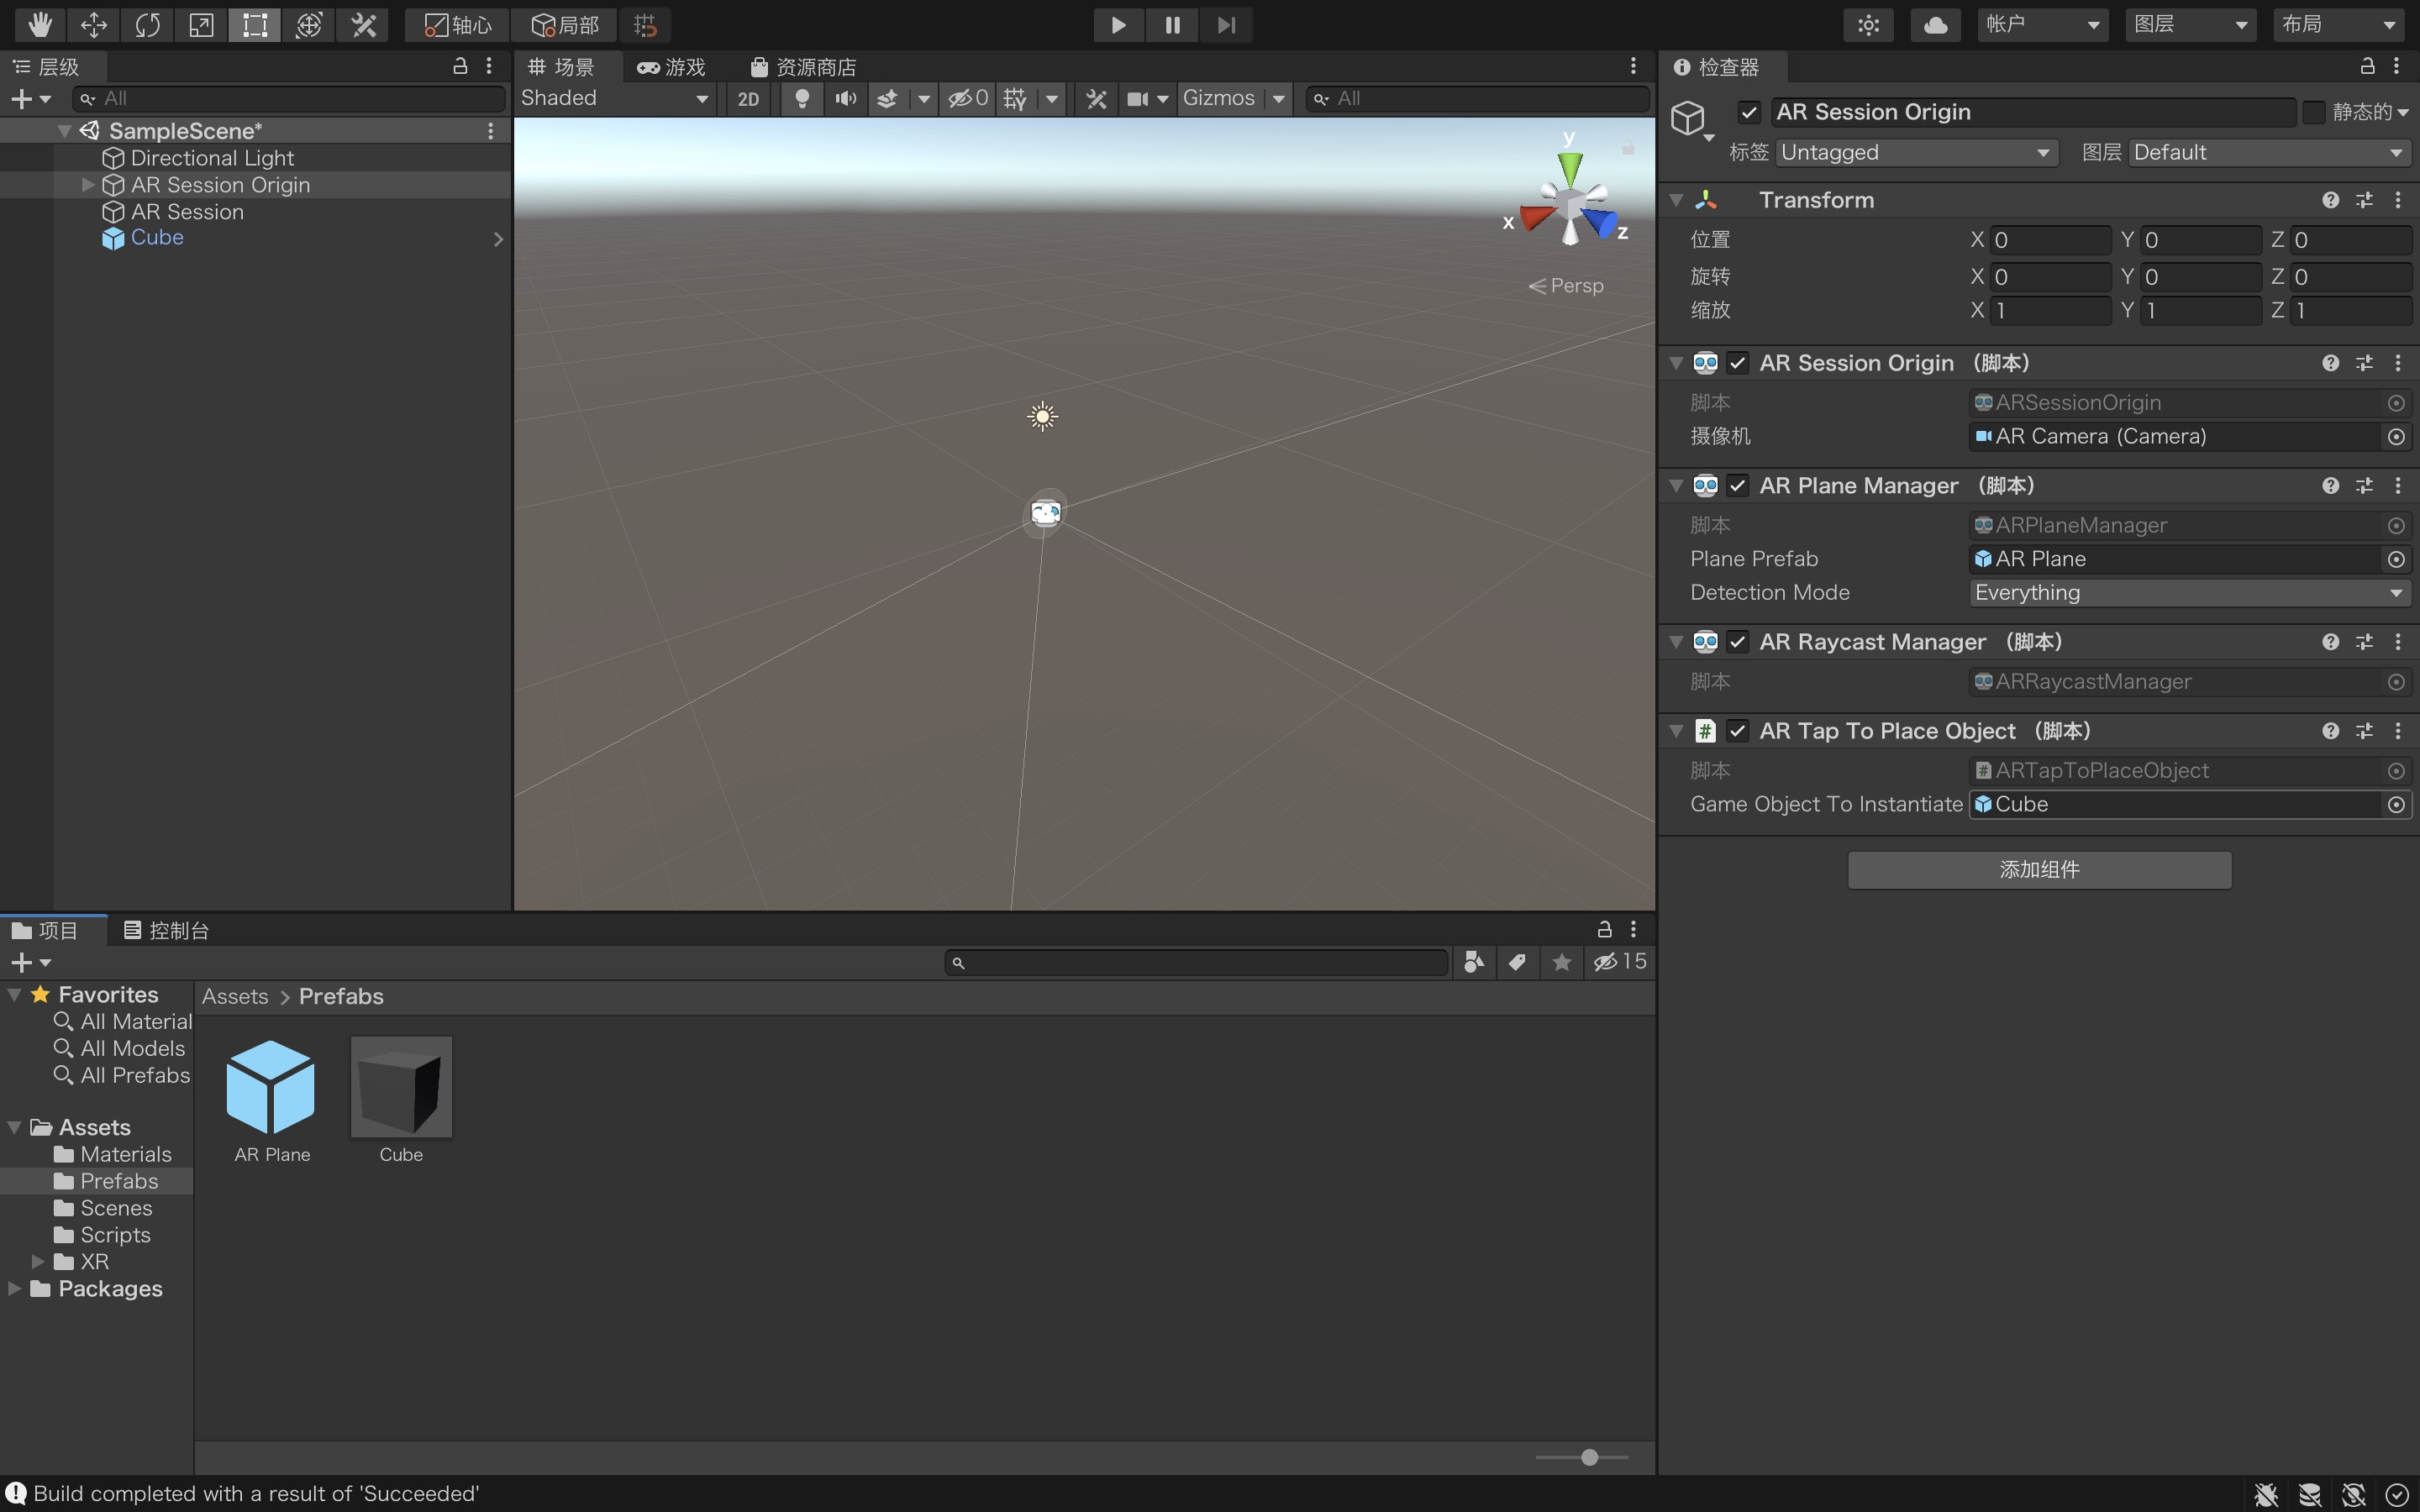This screenshot has height=1512, width=2420.
Task: Click the Add Component button
Action: click(2039, 869)
